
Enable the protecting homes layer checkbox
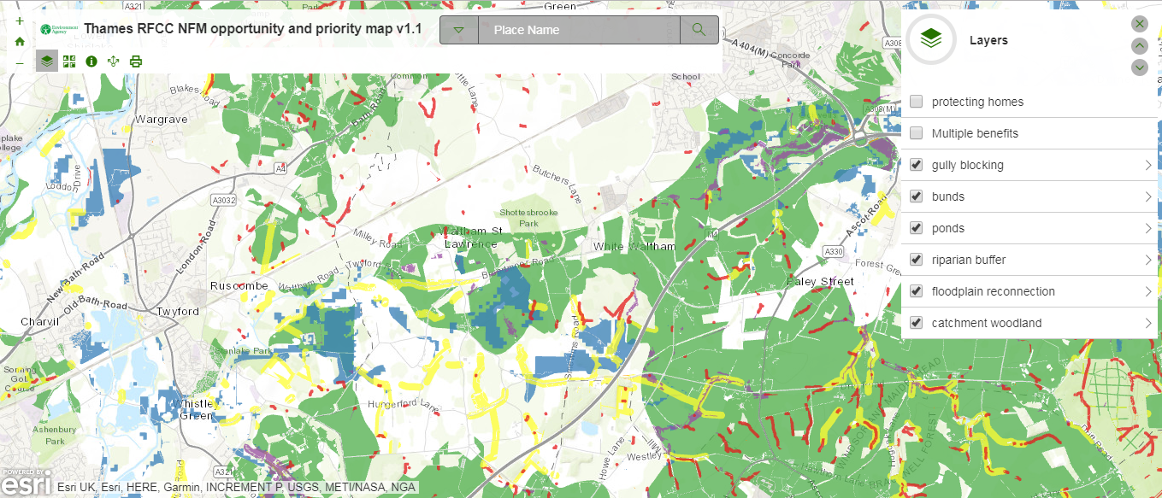point(917,102)
